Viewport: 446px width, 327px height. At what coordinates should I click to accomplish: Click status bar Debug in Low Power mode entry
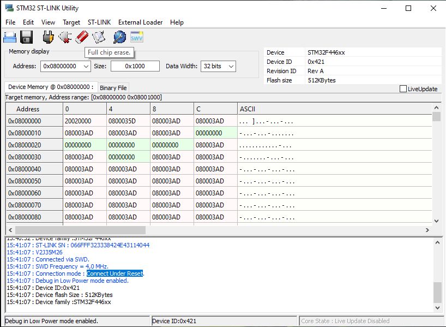click(x=77, y=321)
